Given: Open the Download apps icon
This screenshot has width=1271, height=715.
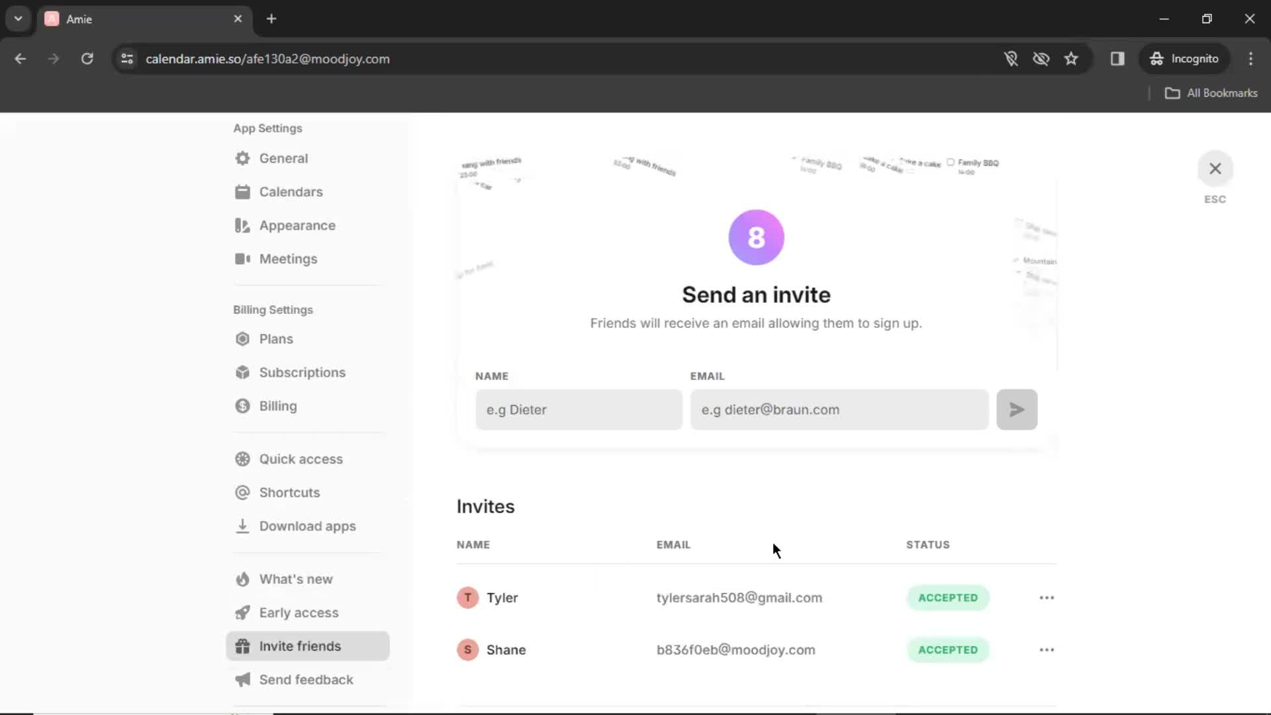Looking at the screenshot, I should (243, 526).
